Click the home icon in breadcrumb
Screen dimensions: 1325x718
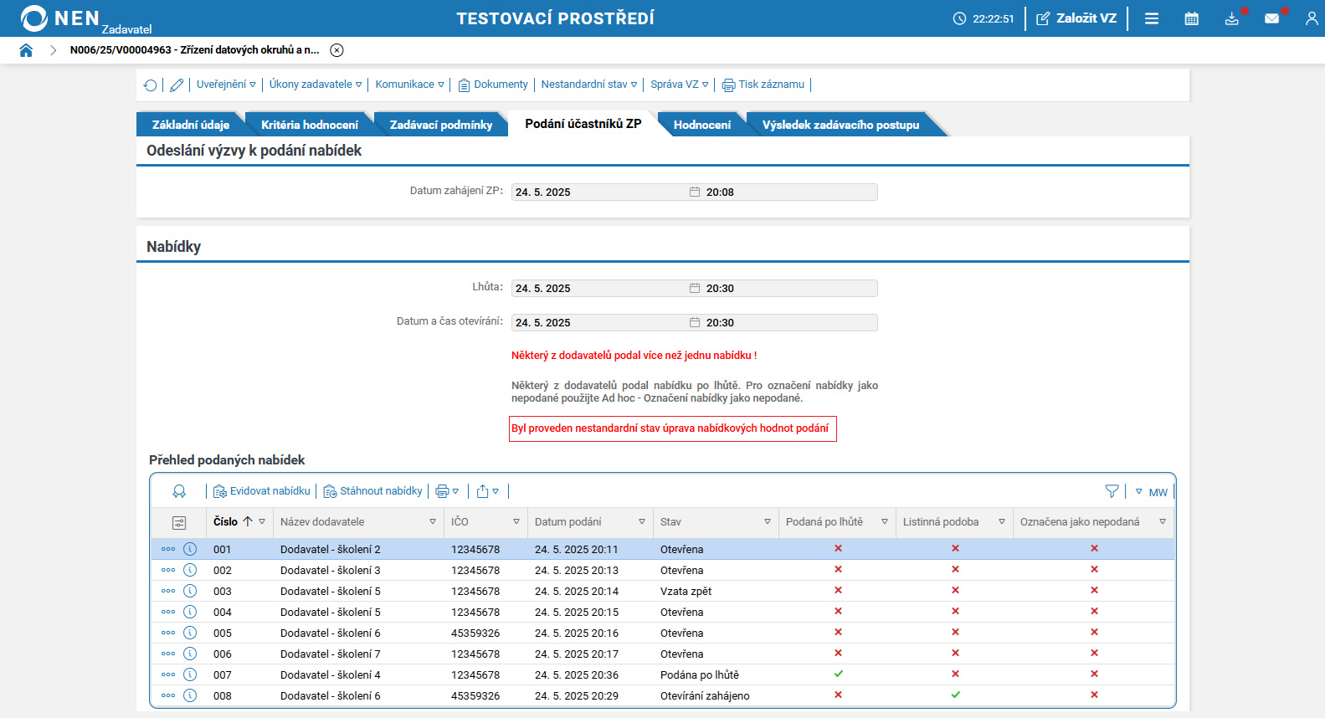click(26, 50)
